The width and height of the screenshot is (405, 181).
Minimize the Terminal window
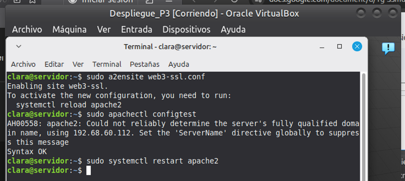point(322,47)
